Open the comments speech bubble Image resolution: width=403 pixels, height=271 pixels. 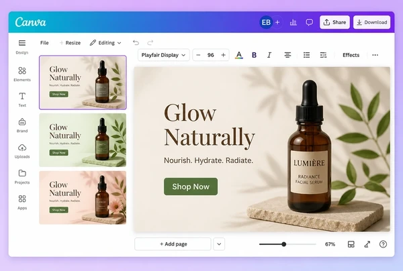(309, 22)
